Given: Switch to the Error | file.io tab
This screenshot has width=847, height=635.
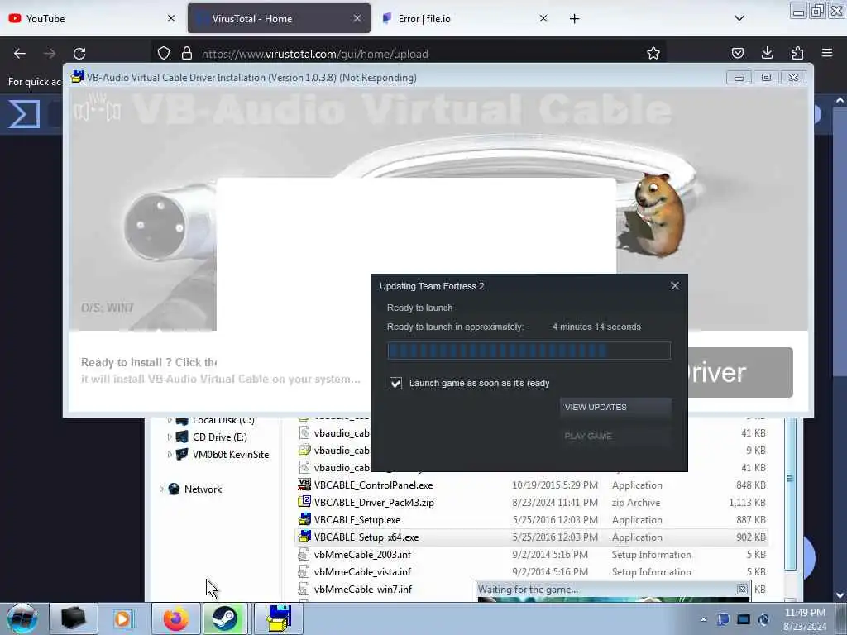Looking at the screenshot, I should (x=465, y=18).
